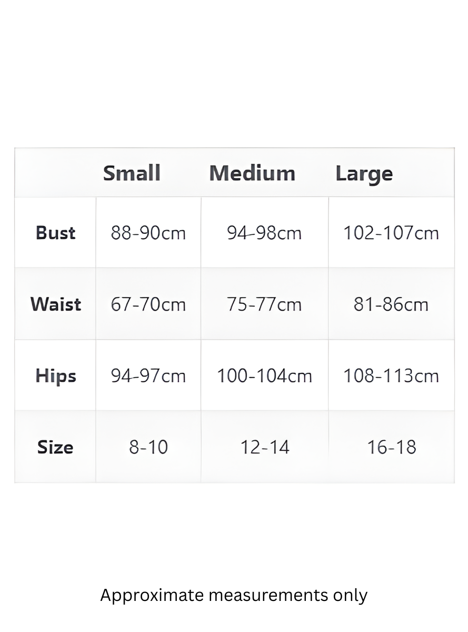Pick the 67-70cm waist measurement
468x632 pixels.
pos(148,304)
